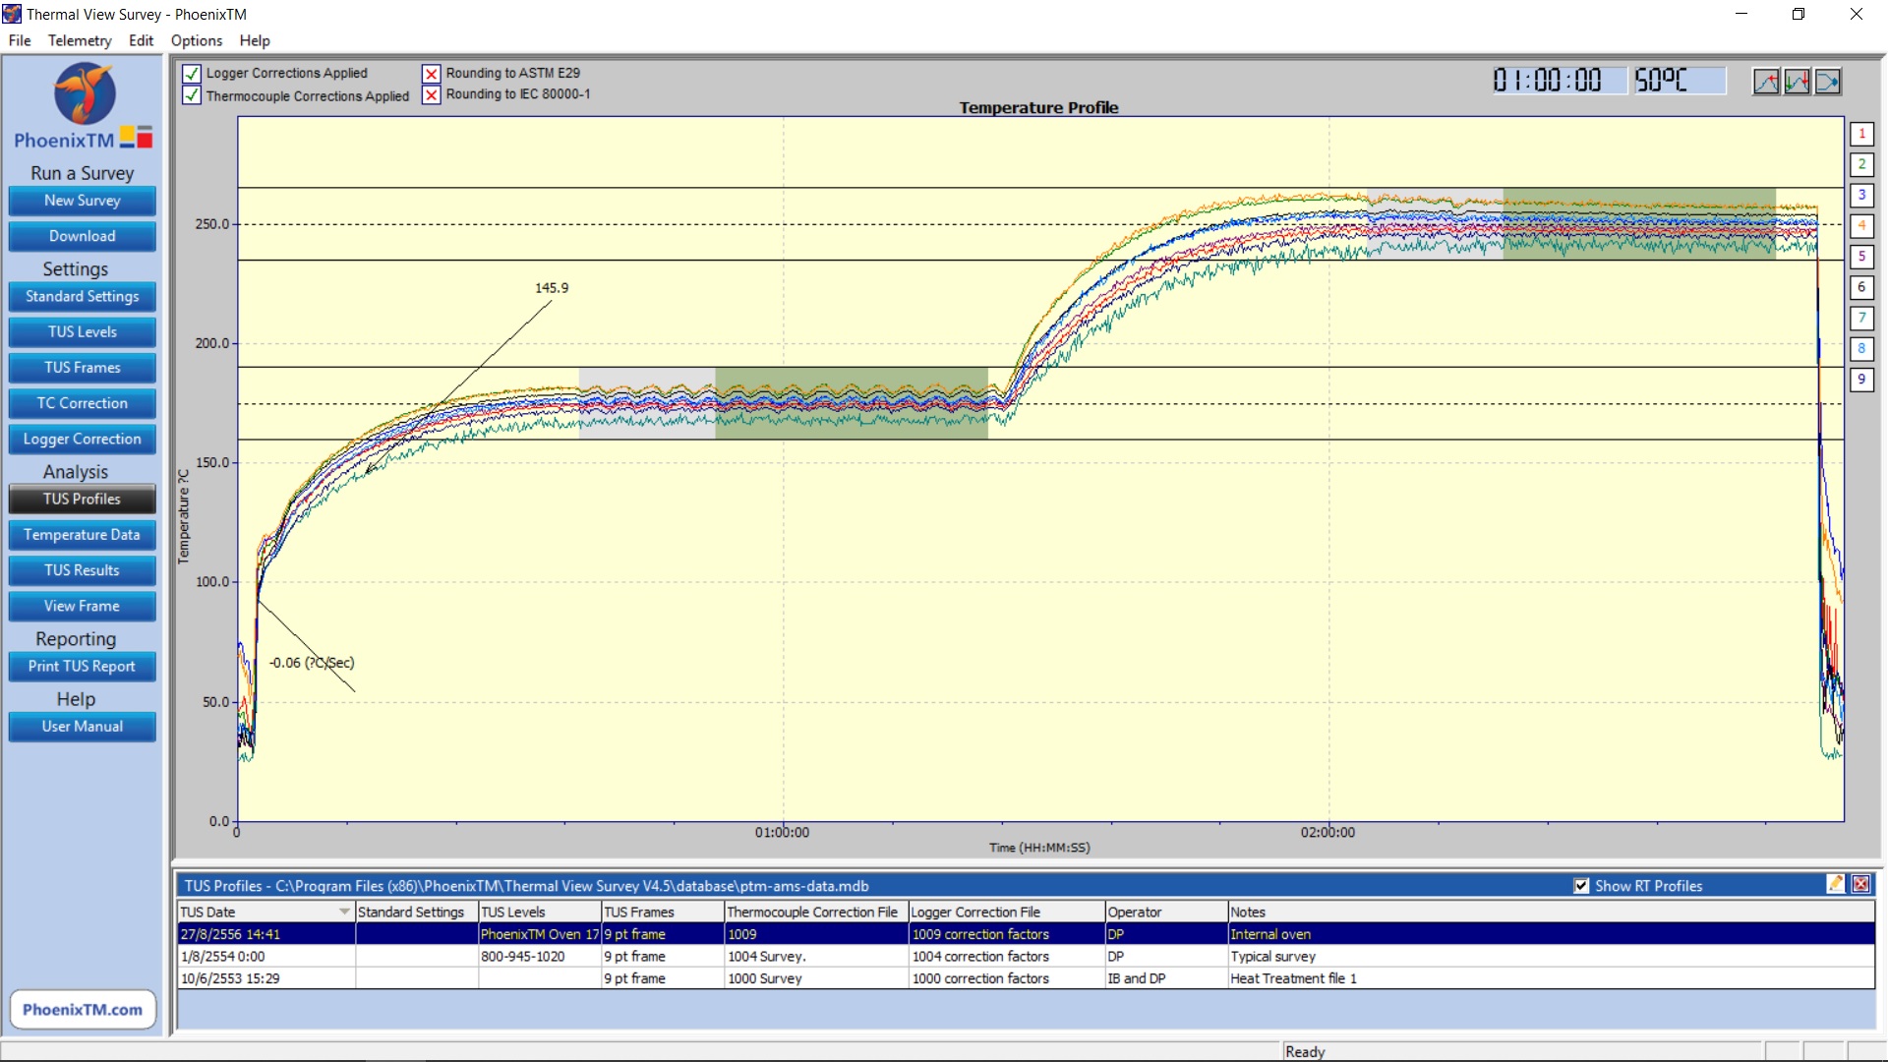
Task: Click the New Survey button
Action: point(83,201)
